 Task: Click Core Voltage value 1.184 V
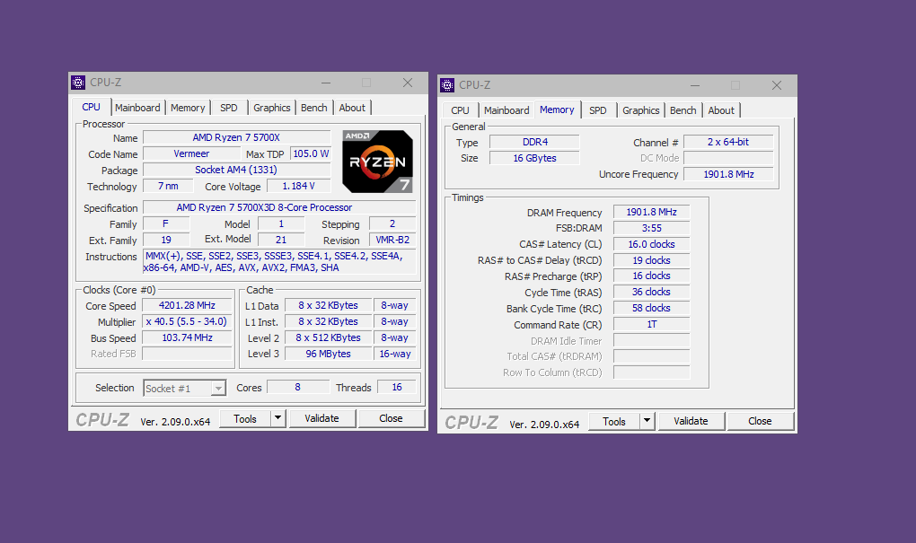coord(298,186)
